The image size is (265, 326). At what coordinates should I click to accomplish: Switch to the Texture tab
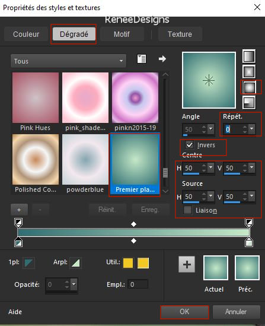[x=180, y=34]
